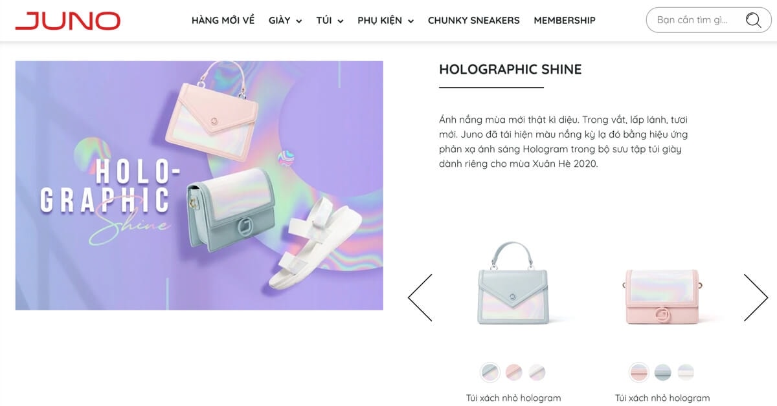Open the PHỤ KIỆN dropdown
The height and width of the screenshot is (406, 777).
tap(385, 21)
